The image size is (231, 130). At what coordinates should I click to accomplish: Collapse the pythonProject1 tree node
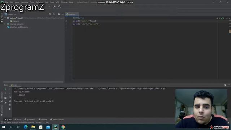[5, 18]
